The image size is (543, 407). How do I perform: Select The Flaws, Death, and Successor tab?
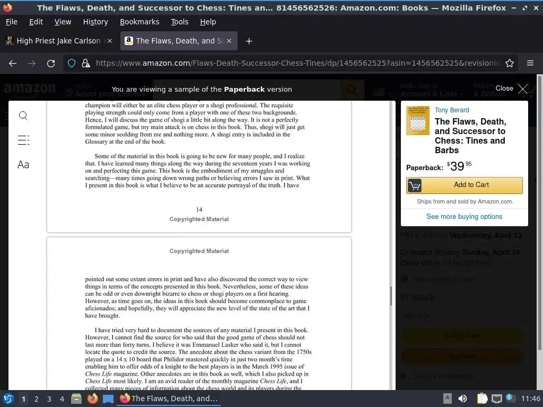click(179, 41)
